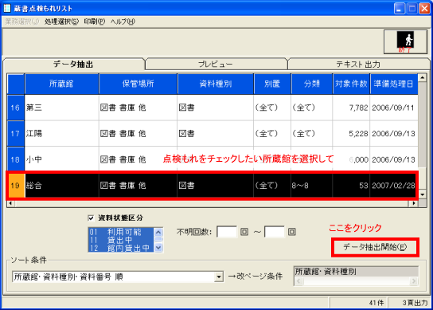Click the 2007/02/28 date cell
The image size is (433, 310).
tap(393, 185)
